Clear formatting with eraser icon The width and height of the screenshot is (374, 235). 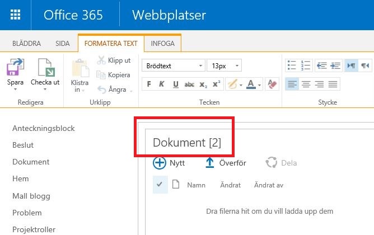coord(272,84)
